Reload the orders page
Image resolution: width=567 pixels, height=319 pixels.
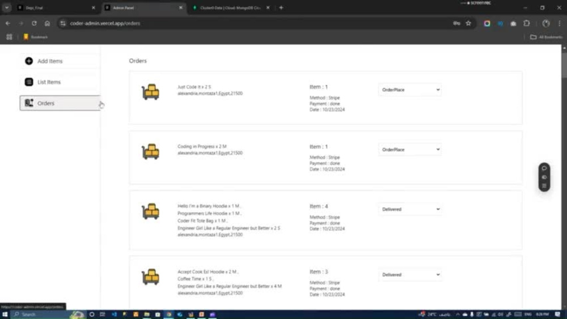pyautogui.click(x=34, y=23)
